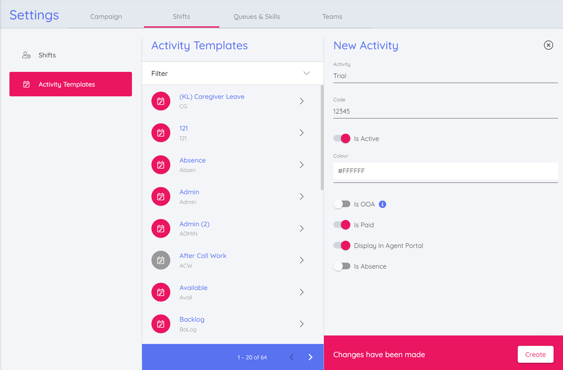
Task: Click the Caregiver Leave calendar icon
Action: (x=161, y=101)
